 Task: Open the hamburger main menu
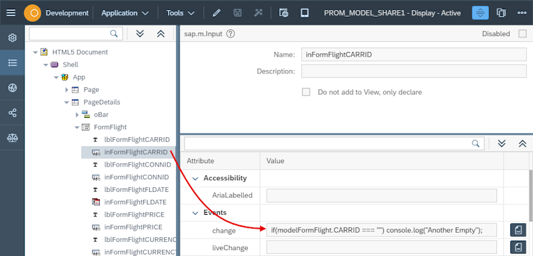coord(11,13)
